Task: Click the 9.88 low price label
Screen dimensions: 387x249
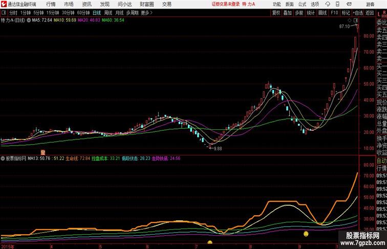Action: tap(218, 148)
